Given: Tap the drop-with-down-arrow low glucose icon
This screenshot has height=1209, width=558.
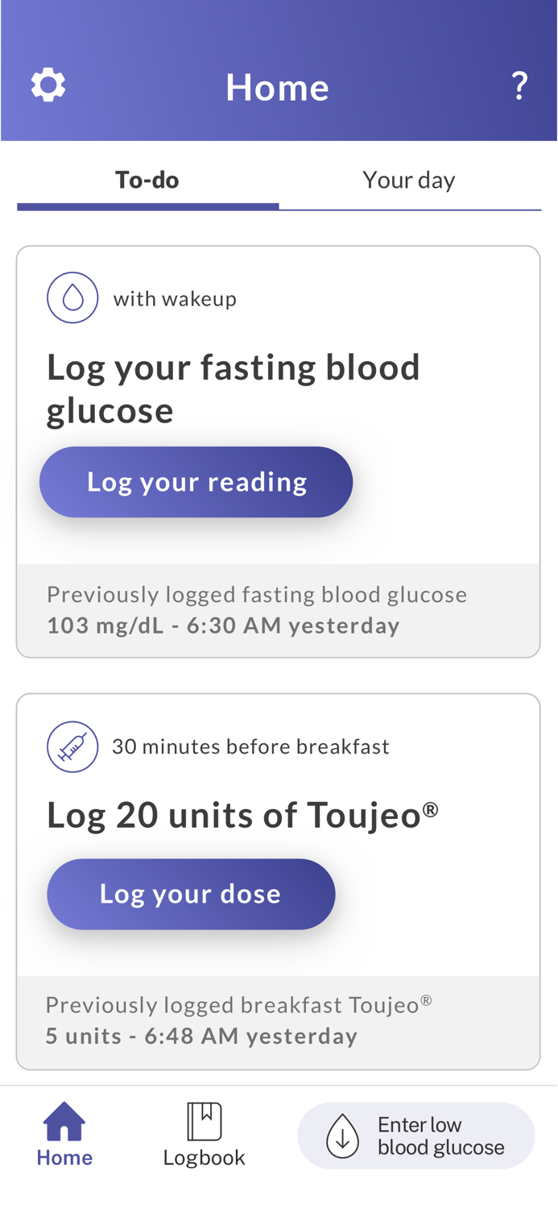Looking at the screenshot, I should pos(342,1136).
